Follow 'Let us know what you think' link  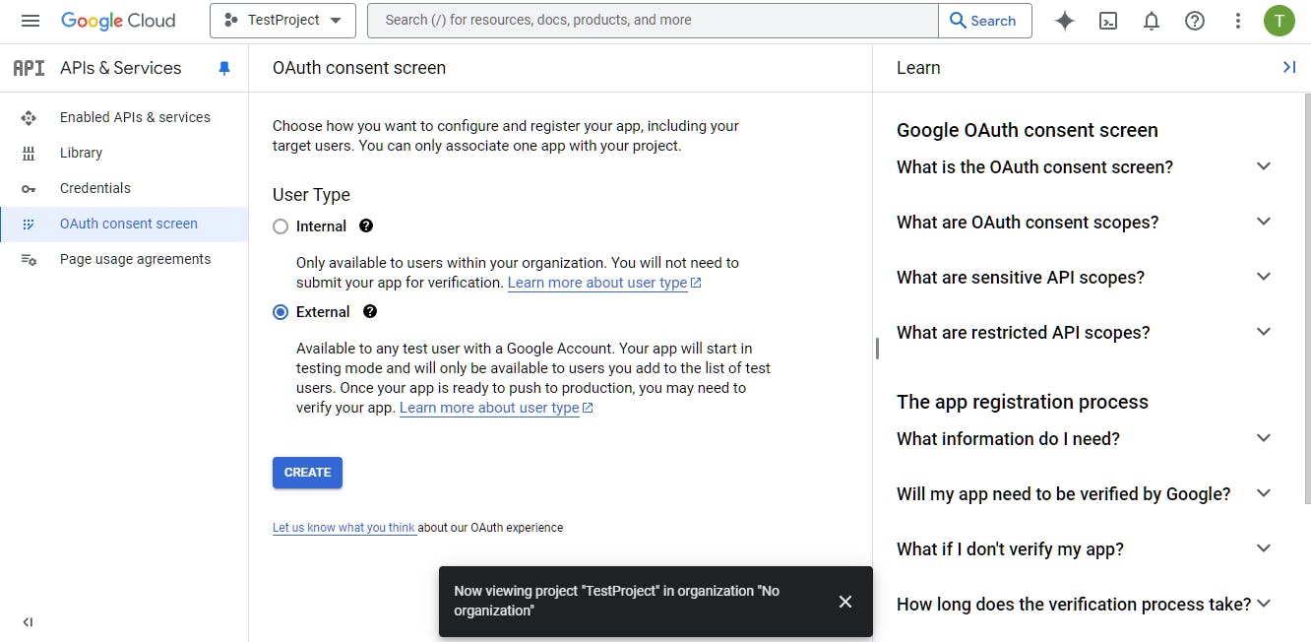coord(343,528)
